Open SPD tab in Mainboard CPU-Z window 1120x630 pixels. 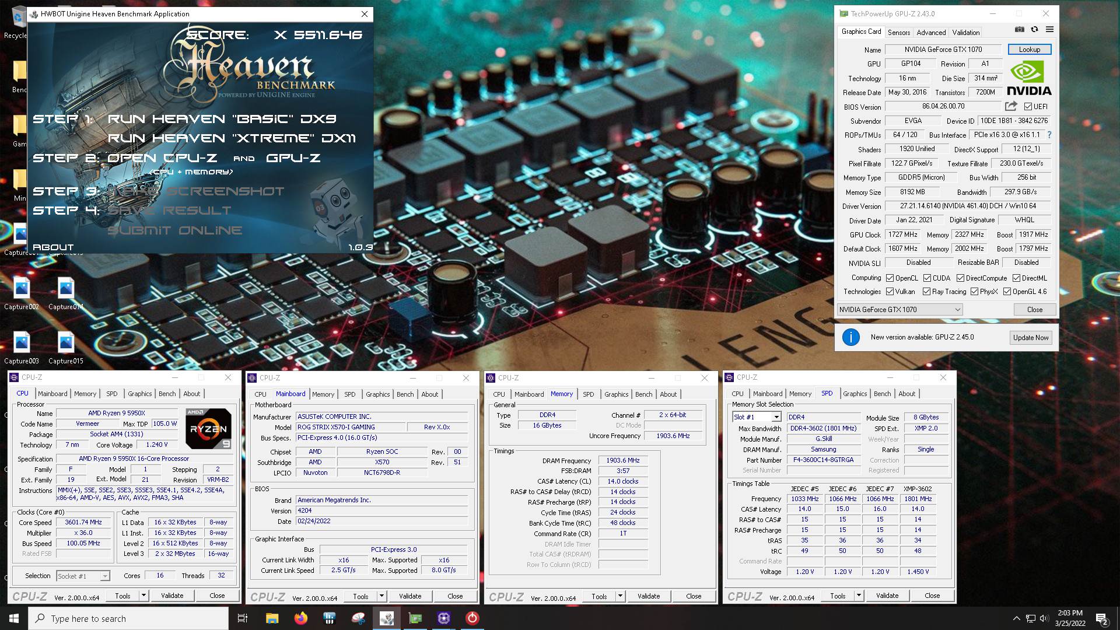[349, 394]
